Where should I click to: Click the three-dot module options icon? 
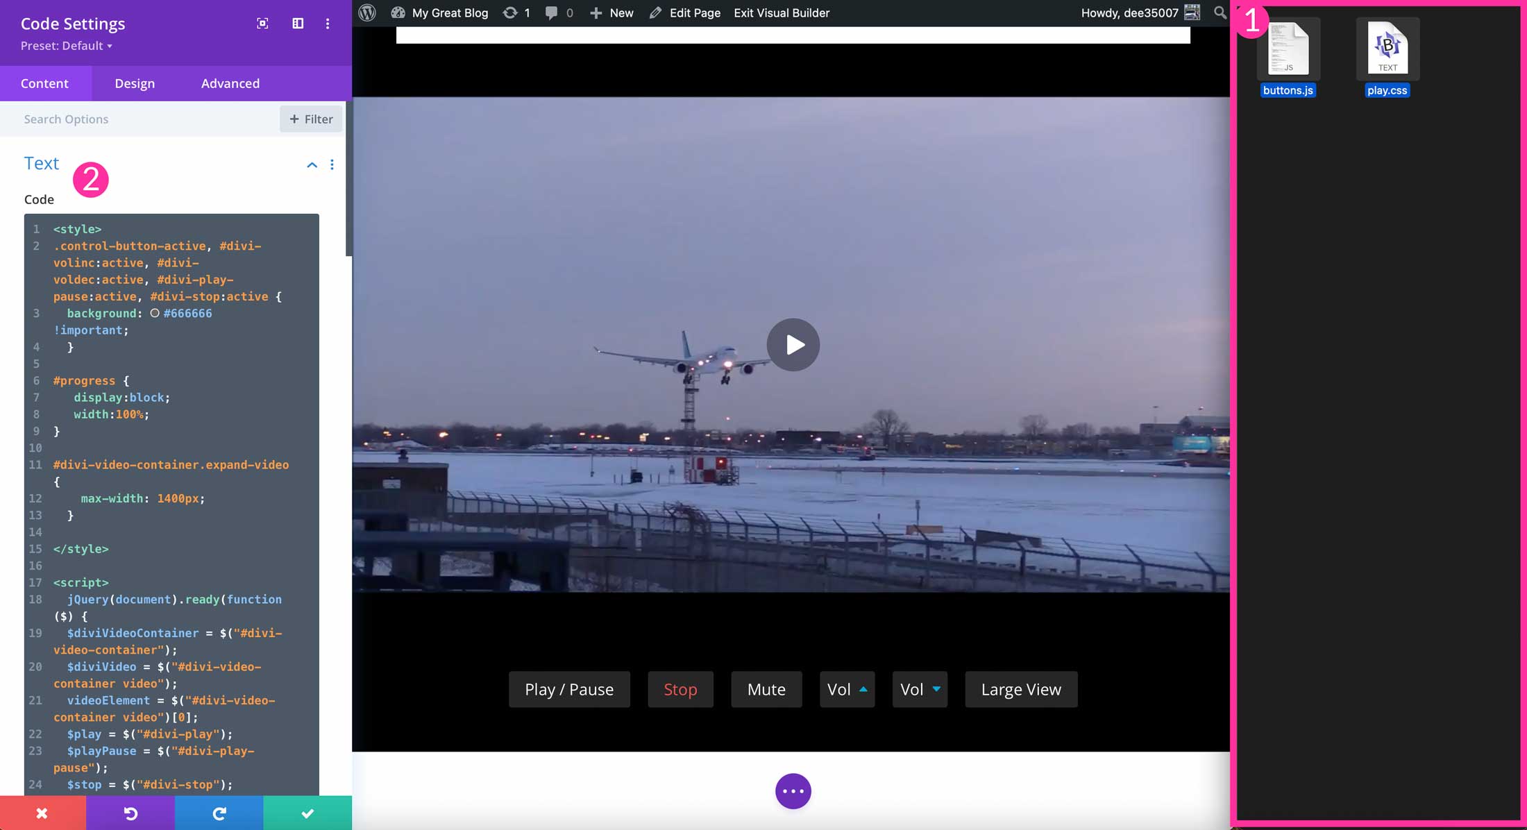point(331,164)
